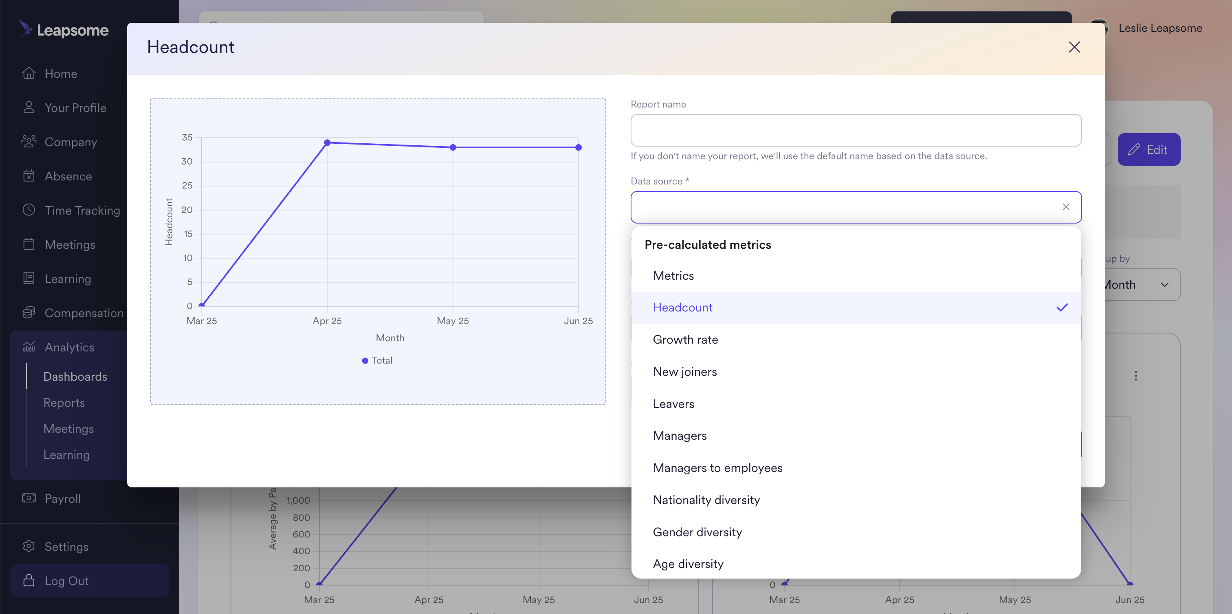Click the Leapsome logo
Image resolution: width=1232 pixels, height=614 pixels.
click(63, 30)
